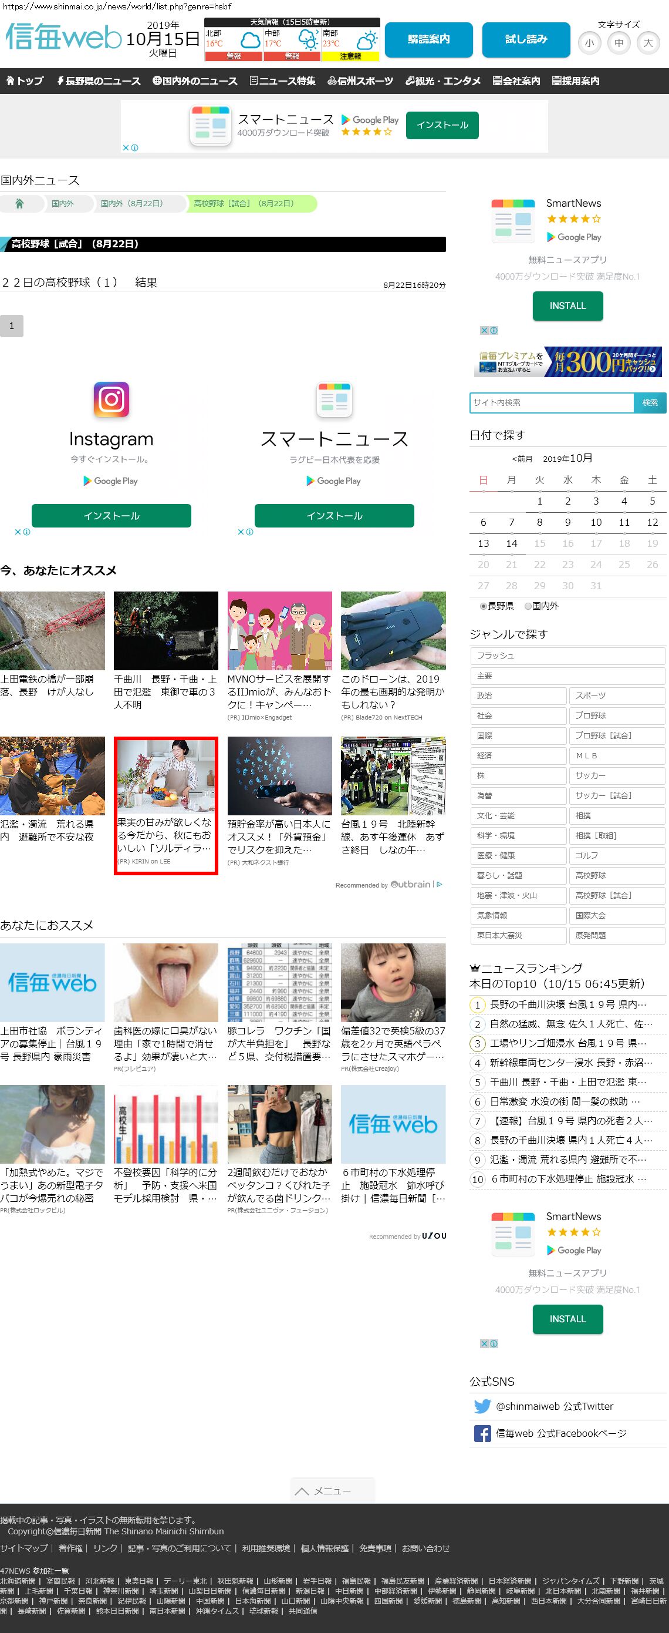669x1633 pixels.
Task: Expand the メニュー toggle at page bottom
Action: click(333, 1490)
